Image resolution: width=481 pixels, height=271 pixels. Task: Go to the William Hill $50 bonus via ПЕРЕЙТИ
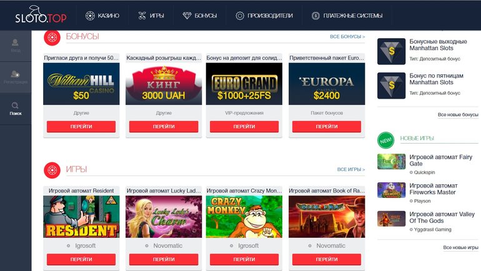click(x=81, y=126)
